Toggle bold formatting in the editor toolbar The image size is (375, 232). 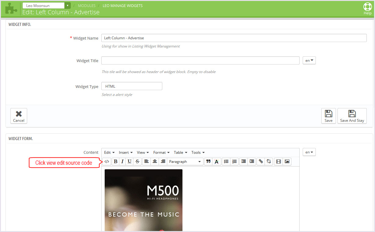click(x=115, y=162)
